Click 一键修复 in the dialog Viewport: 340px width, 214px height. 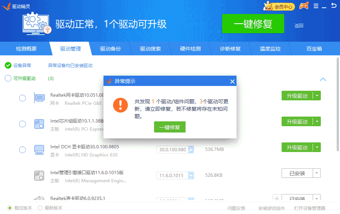click(170, 127)
